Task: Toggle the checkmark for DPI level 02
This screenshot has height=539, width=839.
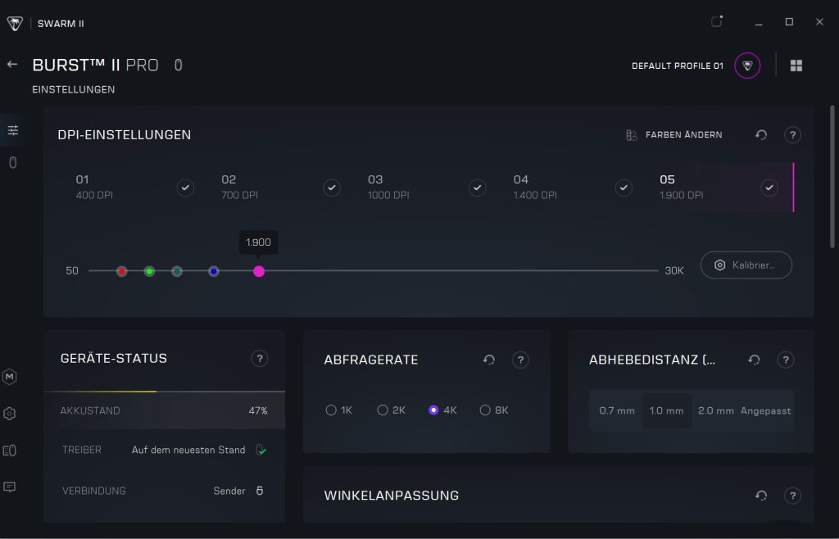Action: [x=331, y=188]
